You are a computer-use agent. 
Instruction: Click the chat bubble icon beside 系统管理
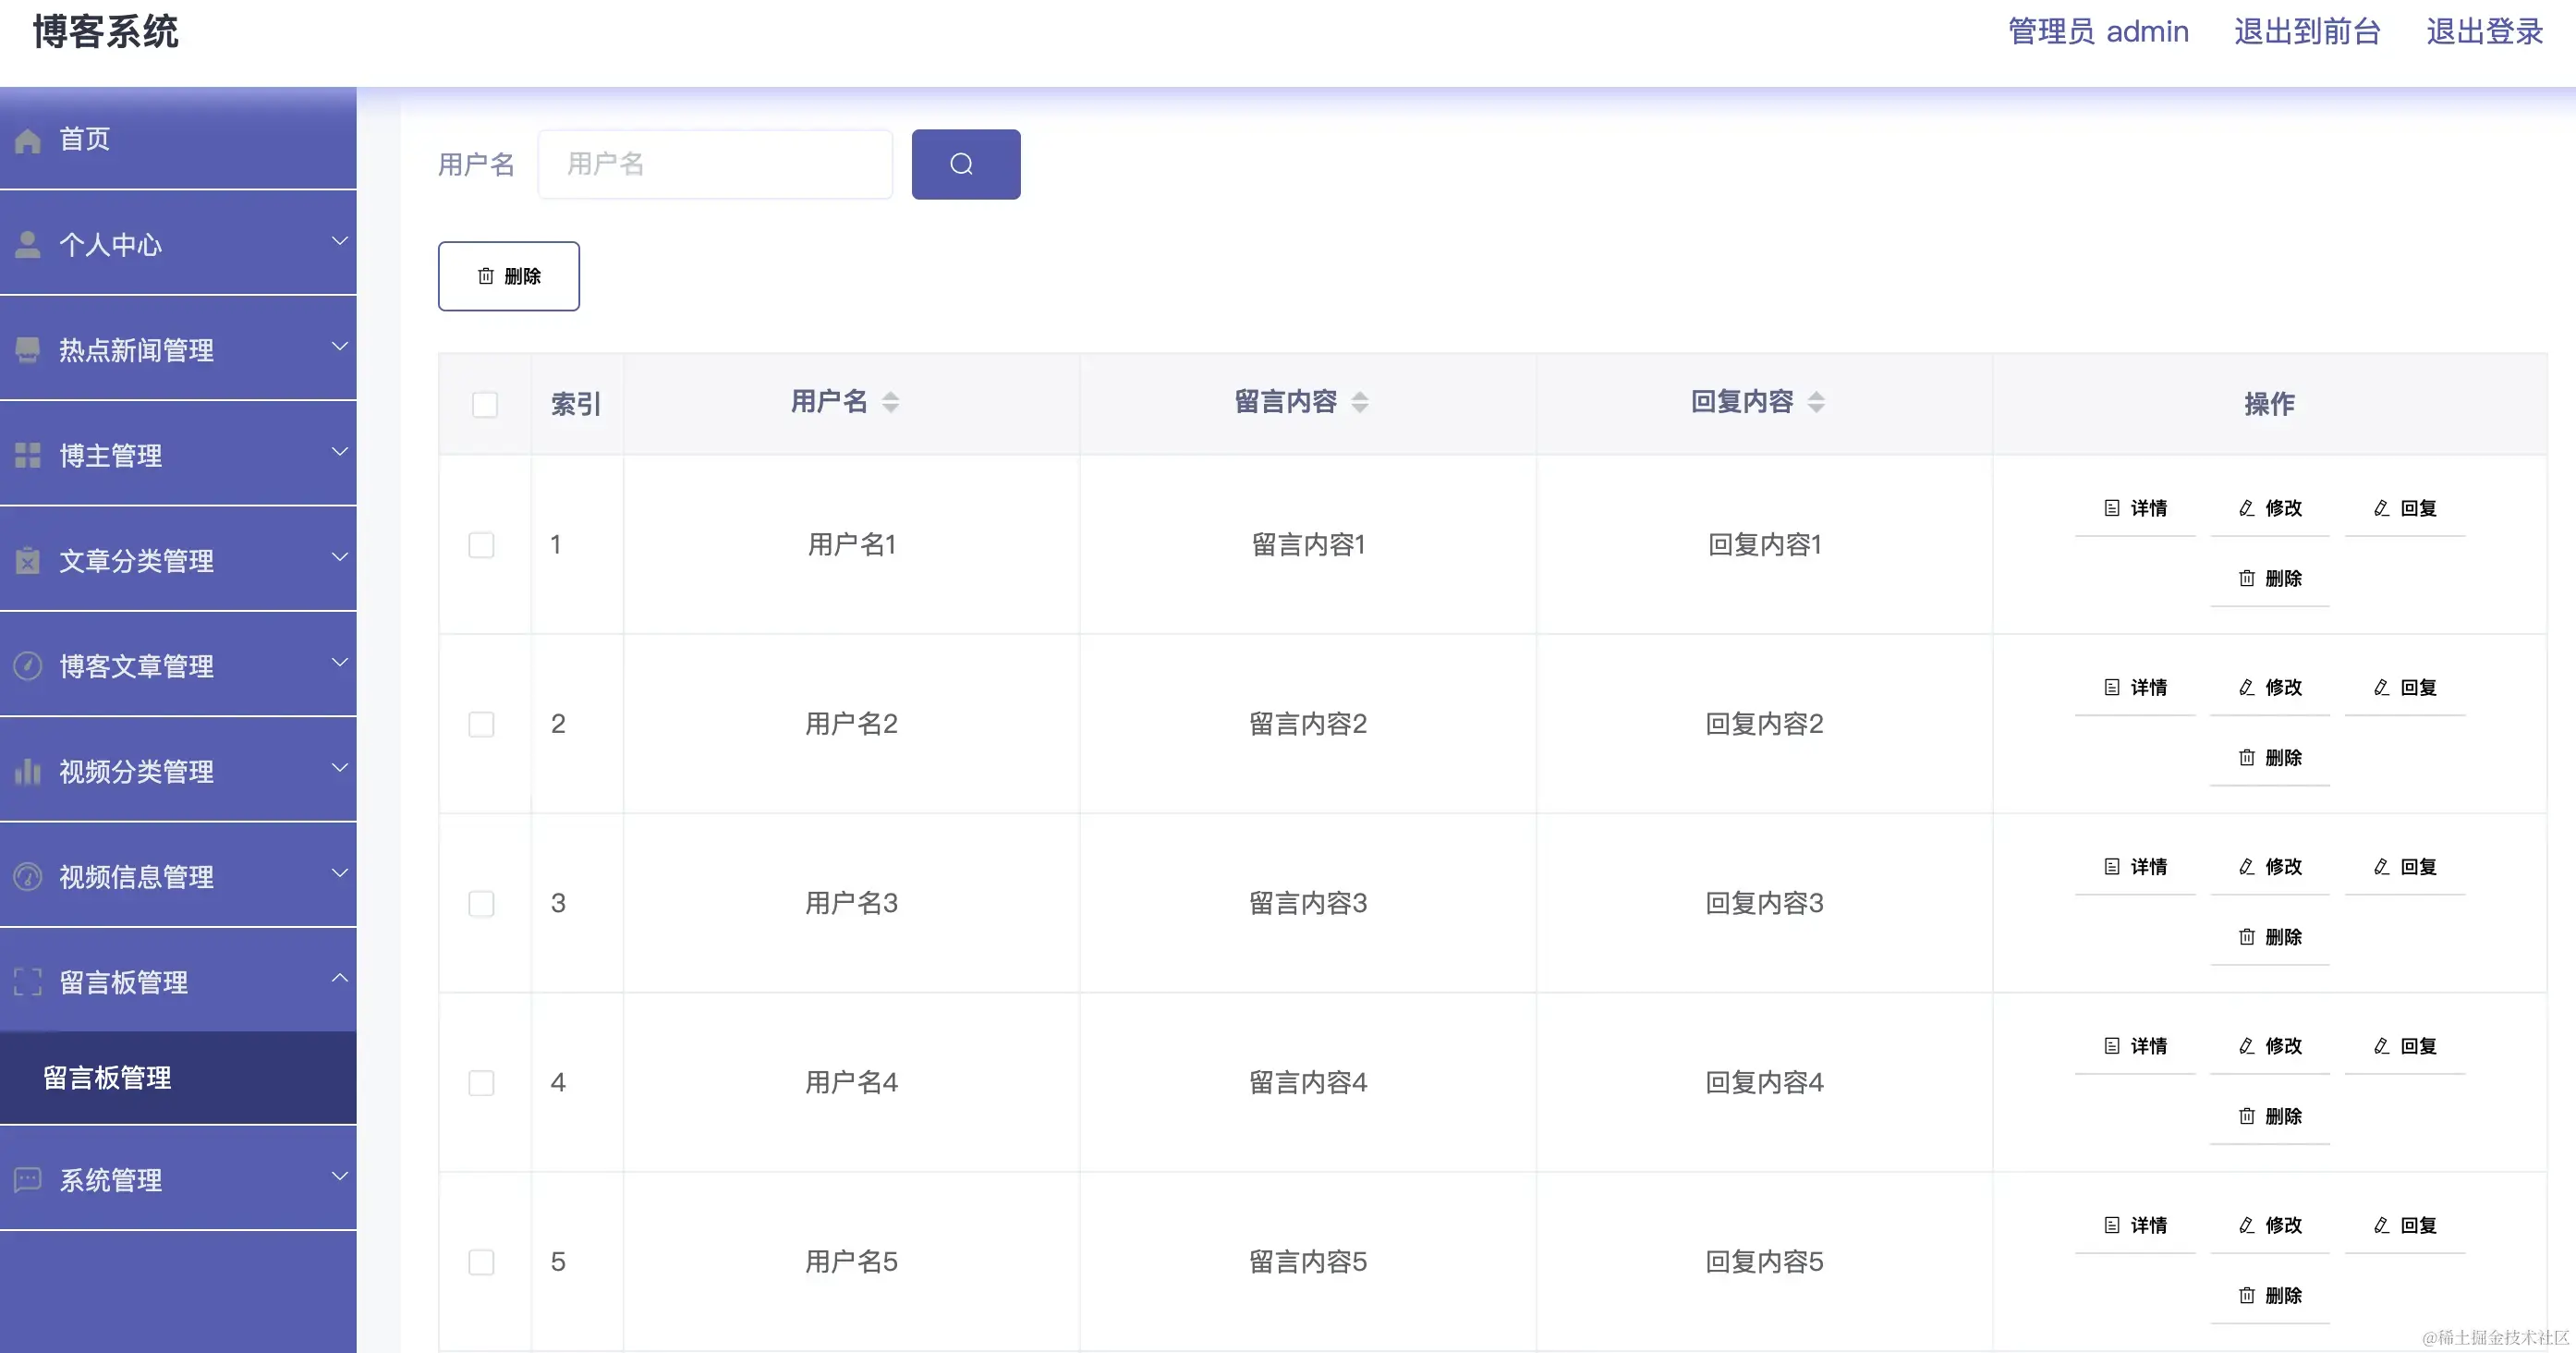[x=28, y=1180]
